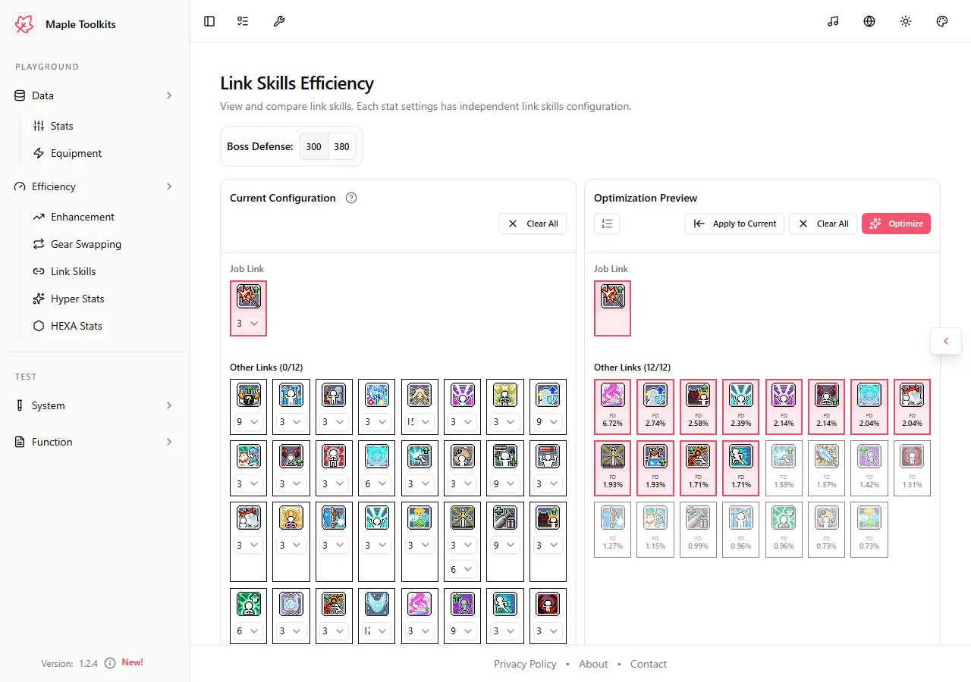Enable the FD 1.27% link card
The height and width of the screenshot is (682, 971).
coord(613,530)
